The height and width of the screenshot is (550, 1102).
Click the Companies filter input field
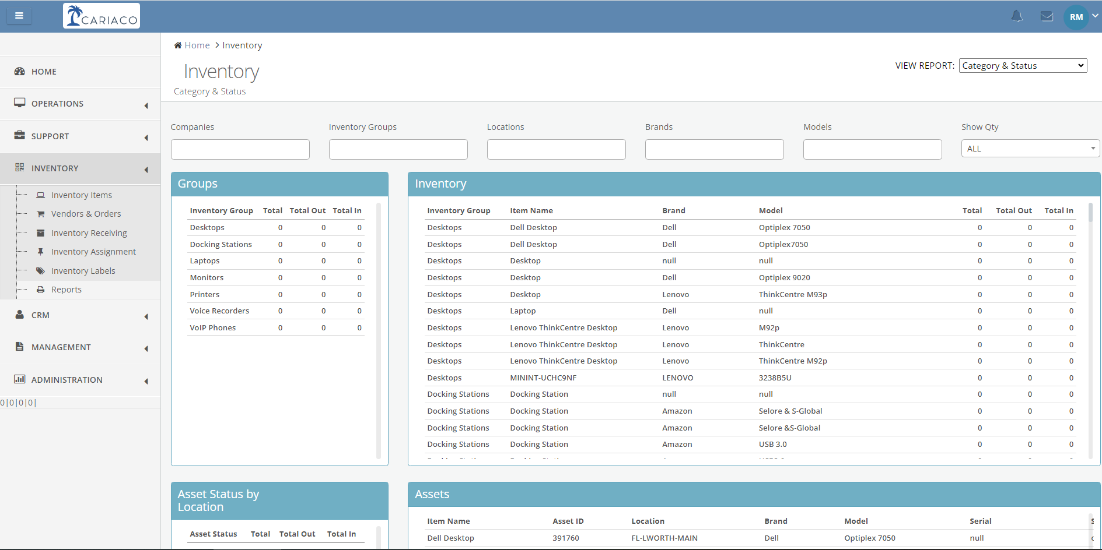240,149
